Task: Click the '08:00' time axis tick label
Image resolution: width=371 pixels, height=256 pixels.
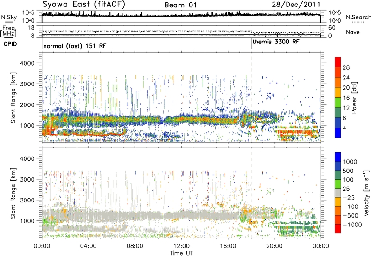Action: [x=135, y=246]
